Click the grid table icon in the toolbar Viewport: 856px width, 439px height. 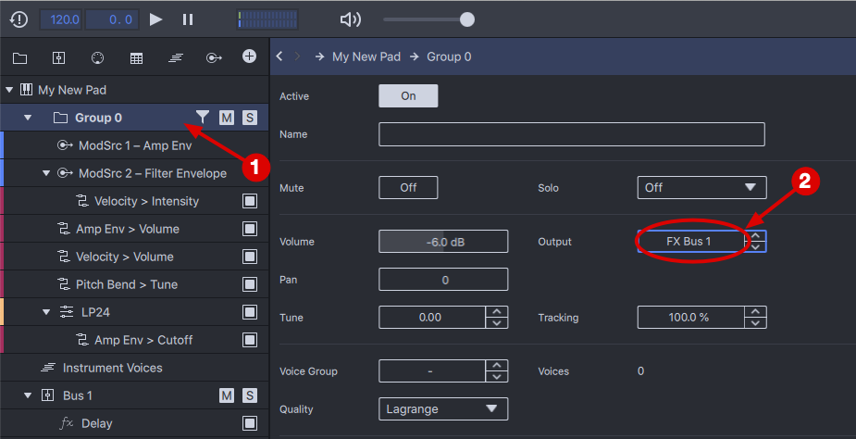click(136, 58)
